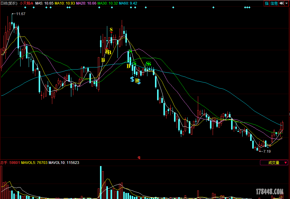Image resolution: width=290 pixels, height=199 pixels.
Task: Click the yellow S sell signal marker
Action: [111, 30]
